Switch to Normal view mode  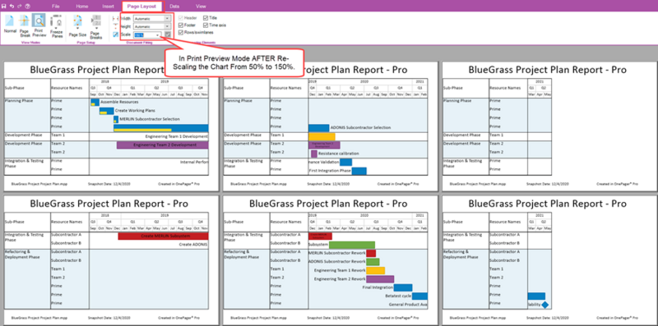tap(10, 24)
